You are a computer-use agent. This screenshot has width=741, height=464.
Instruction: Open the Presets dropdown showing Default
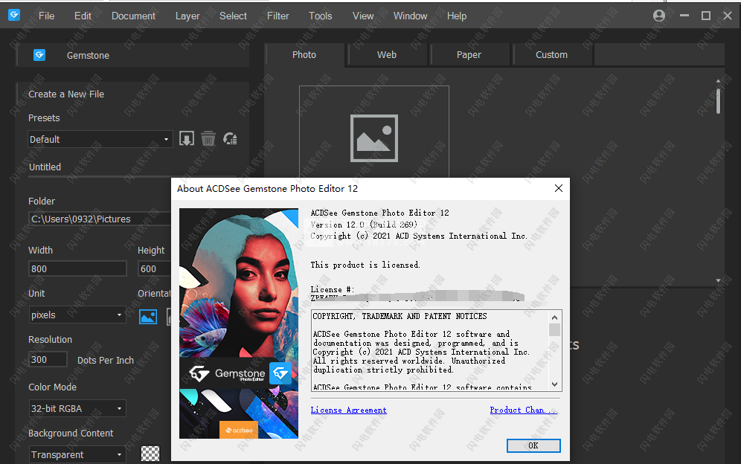click(x=100, y=139)
